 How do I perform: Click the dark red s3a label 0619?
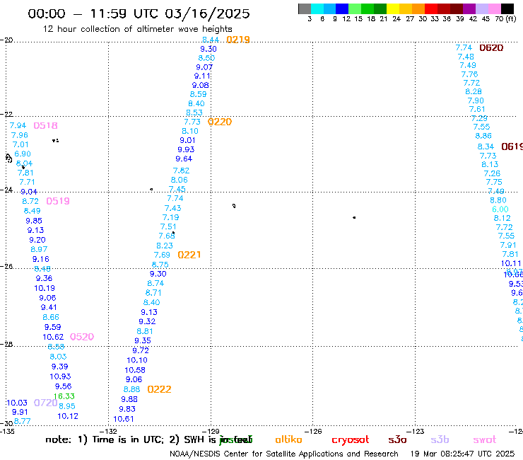512,146
